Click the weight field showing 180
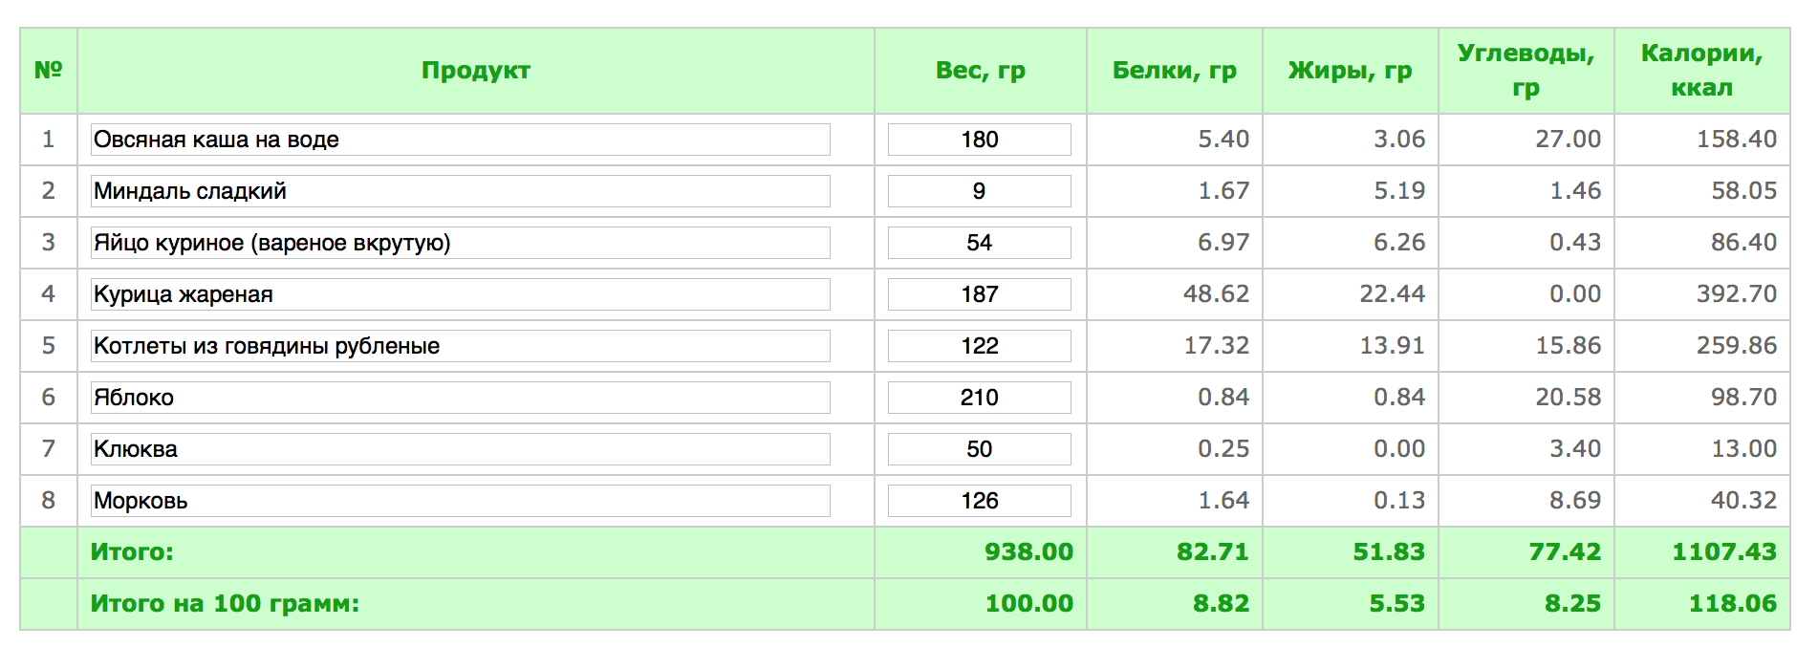 (x=979, y=140)
